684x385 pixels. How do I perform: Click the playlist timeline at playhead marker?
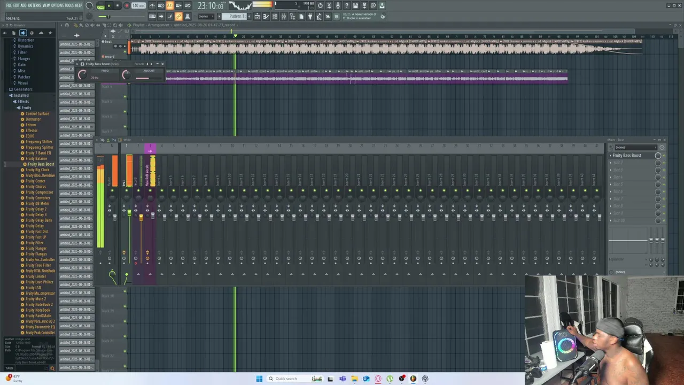click(235, 36)
